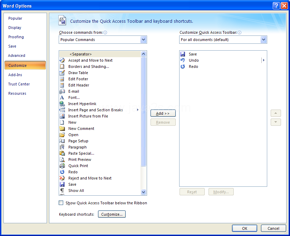
Task: Dismiss dialog with Cancel button
Action: tap(273, 228)
